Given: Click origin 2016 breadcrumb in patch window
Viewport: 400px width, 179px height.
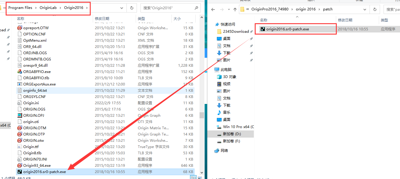Looking at the screenshot, I should (306, 9).
